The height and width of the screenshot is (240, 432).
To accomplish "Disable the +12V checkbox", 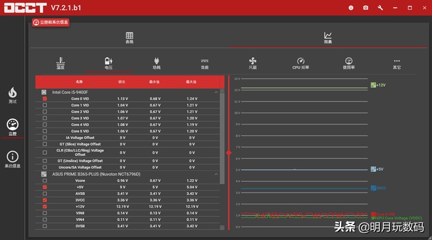I will [x=44, y=206].
